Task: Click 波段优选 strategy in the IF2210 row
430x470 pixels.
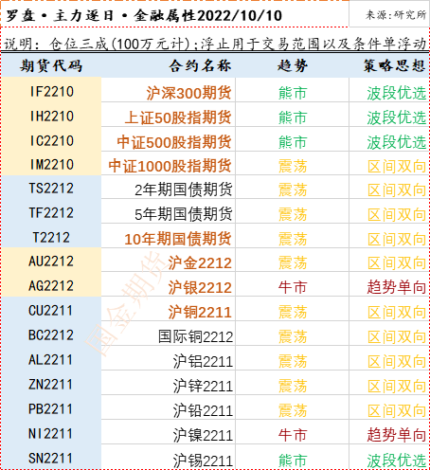Action: 397,93
